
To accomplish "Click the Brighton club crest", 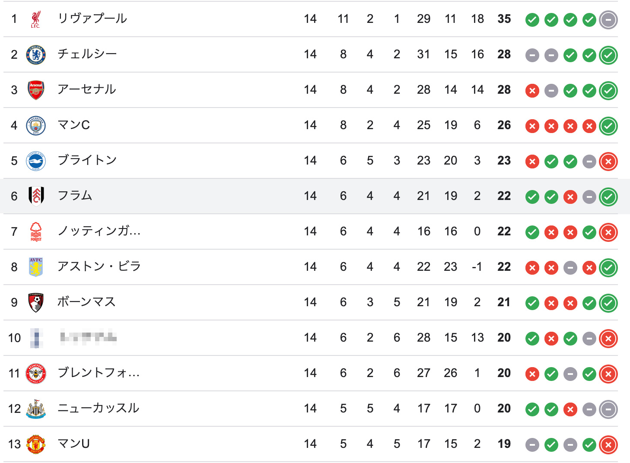I will 36,161.
